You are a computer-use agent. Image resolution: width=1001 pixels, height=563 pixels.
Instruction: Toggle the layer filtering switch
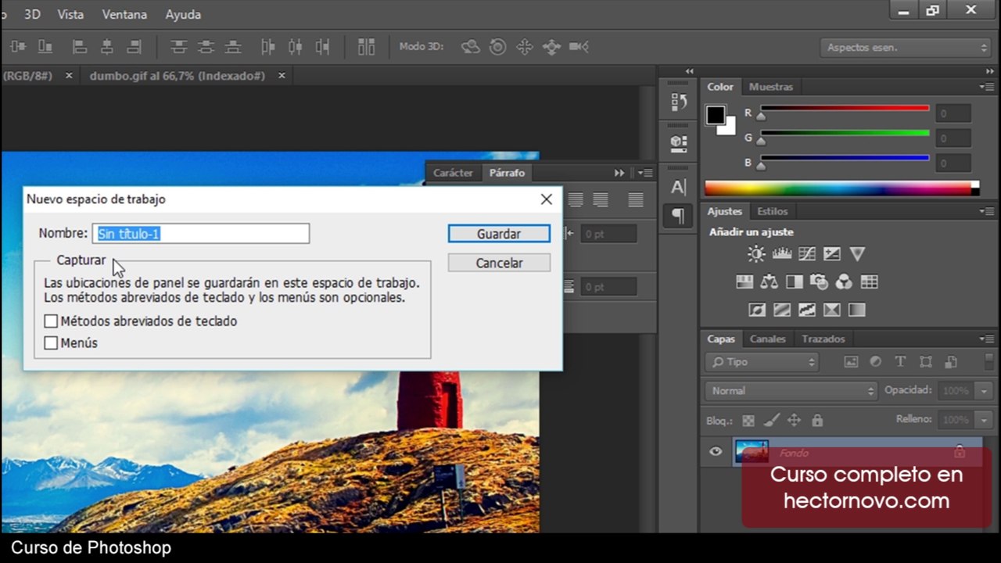click(x=990, y=362)
